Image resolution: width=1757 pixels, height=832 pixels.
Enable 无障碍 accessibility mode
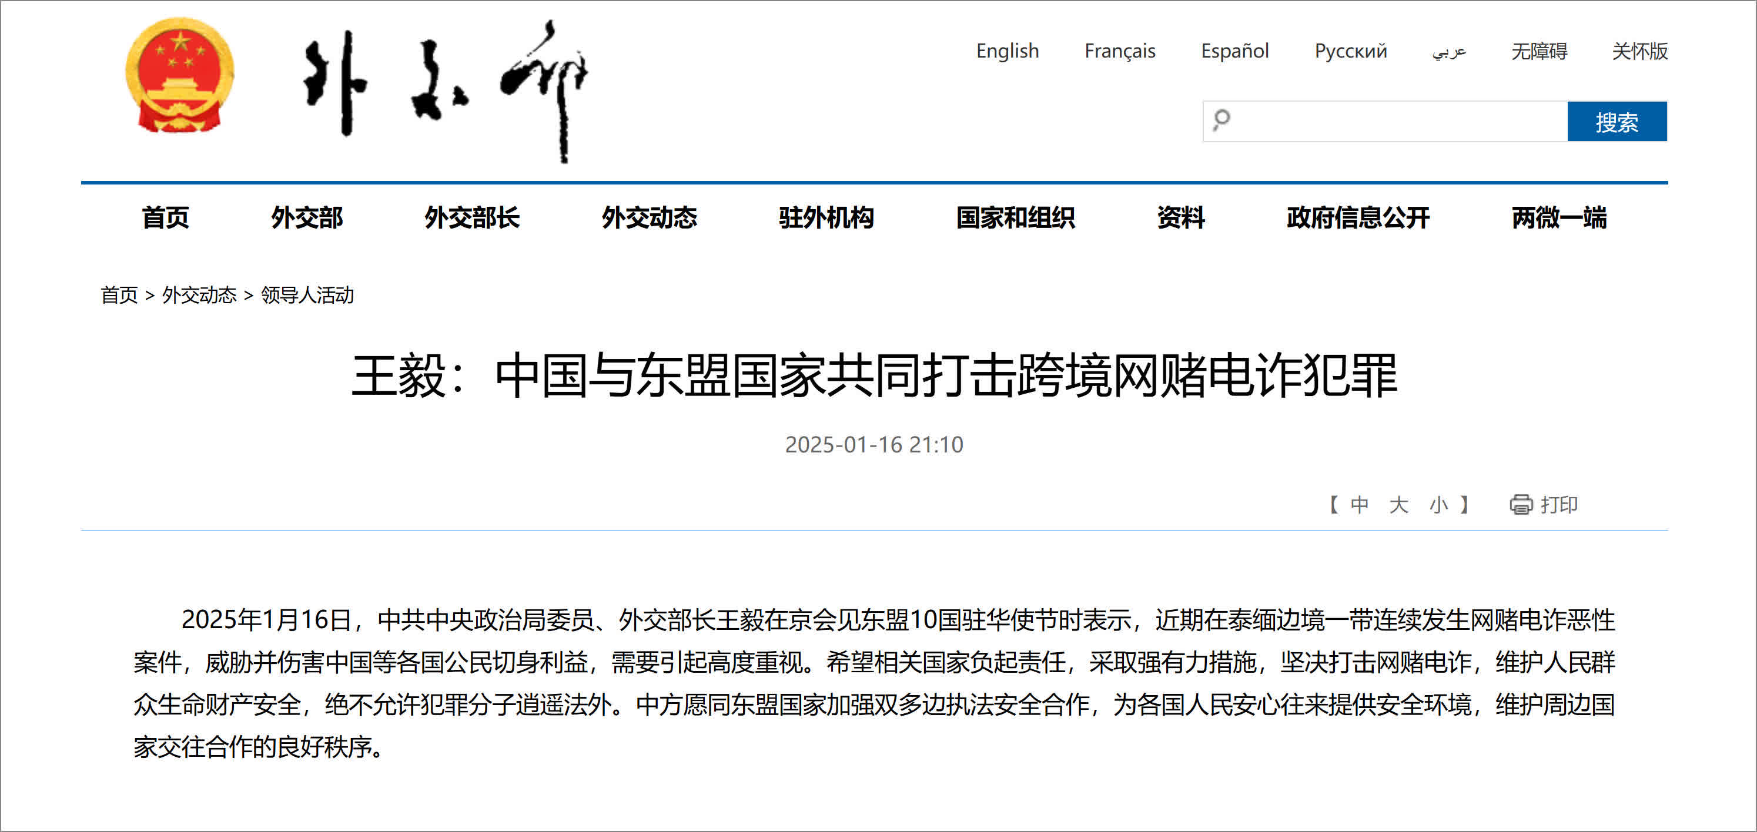coord(1539,51)
